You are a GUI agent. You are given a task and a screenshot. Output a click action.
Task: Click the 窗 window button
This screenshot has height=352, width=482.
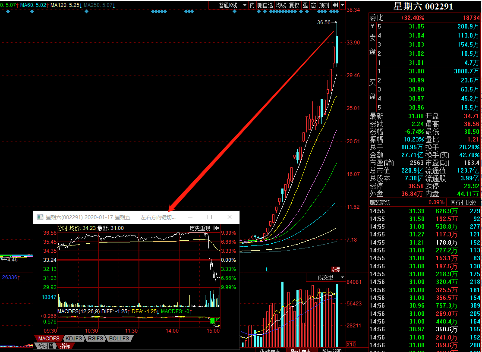click(313, 5)
